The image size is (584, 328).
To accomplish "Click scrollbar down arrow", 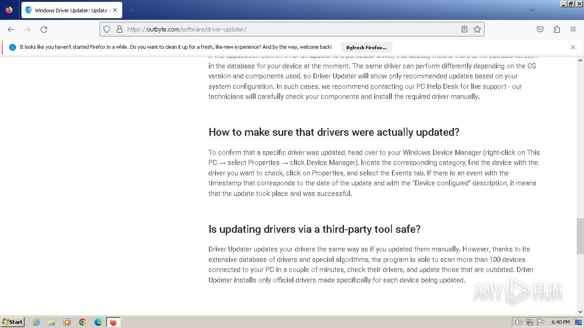I will [580, 312].
